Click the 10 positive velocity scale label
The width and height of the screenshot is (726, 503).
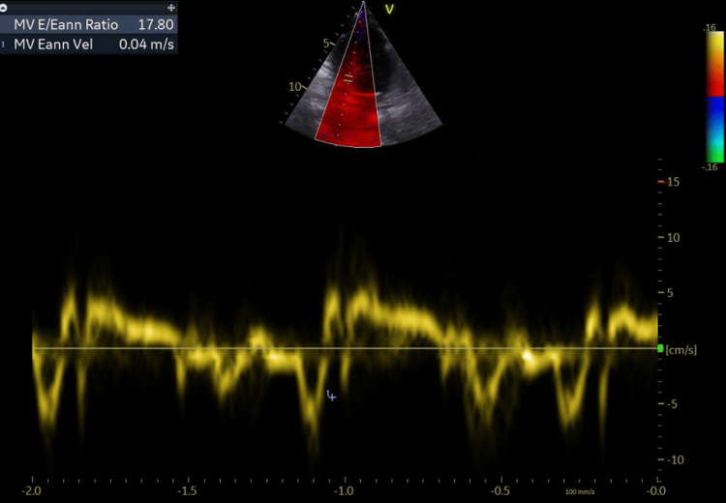coord(674,237)
